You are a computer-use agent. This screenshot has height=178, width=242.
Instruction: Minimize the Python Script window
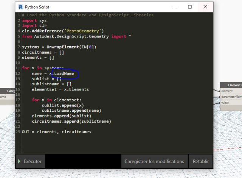(x=175, y=7)
